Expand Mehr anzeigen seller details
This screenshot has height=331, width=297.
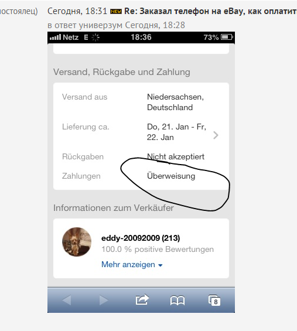tap(132, 264)
